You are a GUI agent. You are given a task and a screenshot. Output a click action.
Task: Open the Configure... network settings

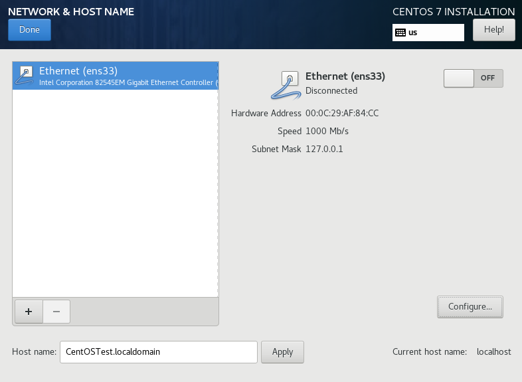pyautogui.click(x=470, y=307)
